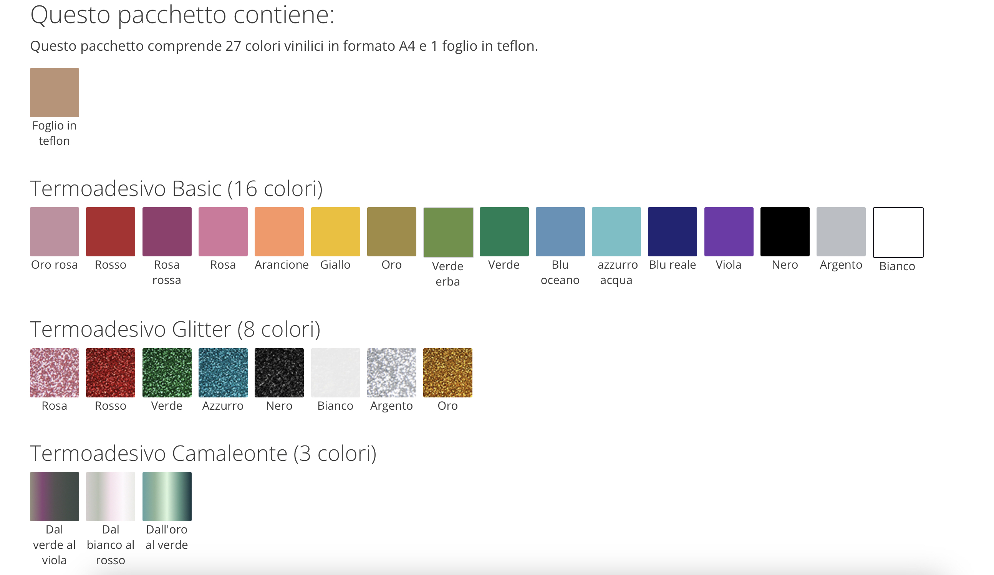Select the Blu oceano swatch

coord(560,232)
